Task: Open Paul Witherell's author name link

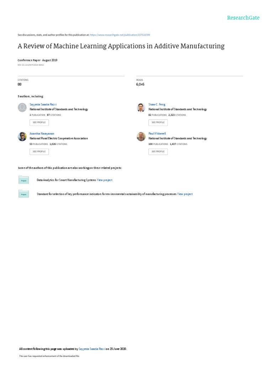Action: (x=157, y=133)
